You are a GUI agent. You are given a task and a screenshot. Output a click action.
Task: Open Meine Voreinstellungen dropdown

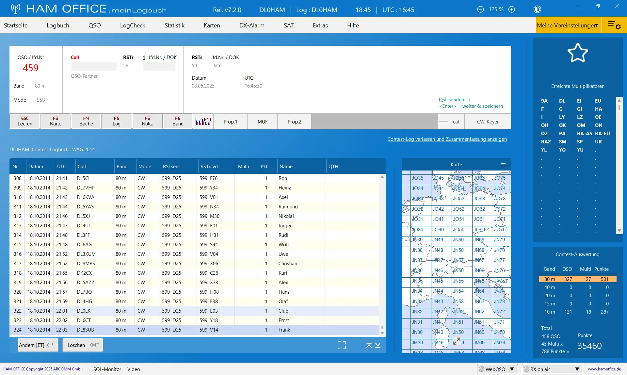569,25
